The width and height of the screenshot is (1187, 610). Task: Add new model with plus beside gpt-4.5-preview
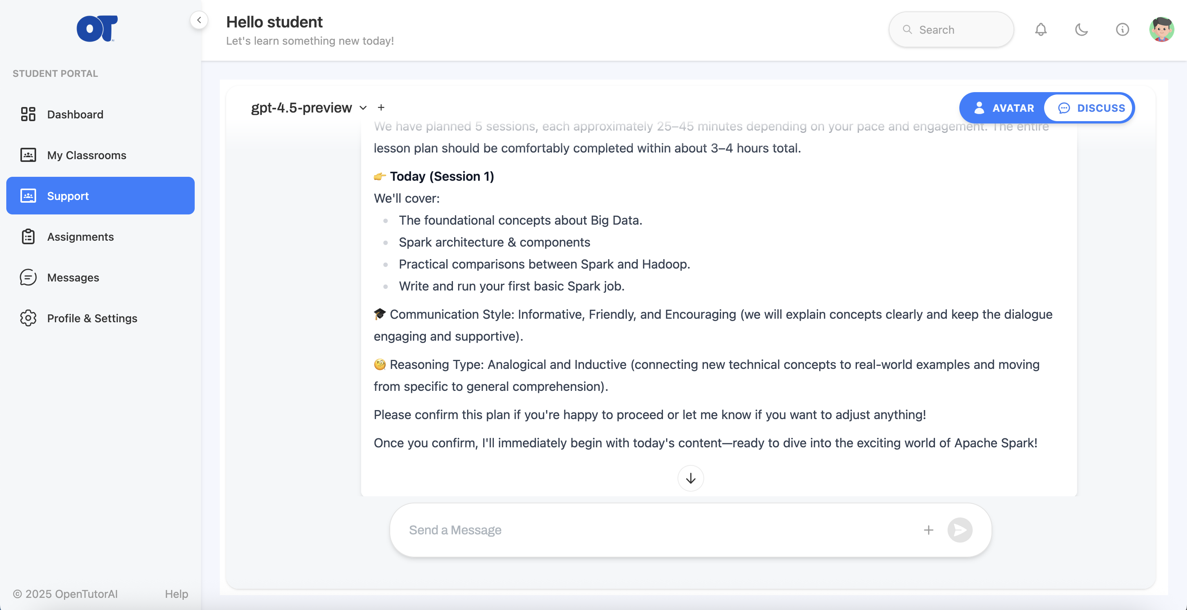tap(381, 108)
